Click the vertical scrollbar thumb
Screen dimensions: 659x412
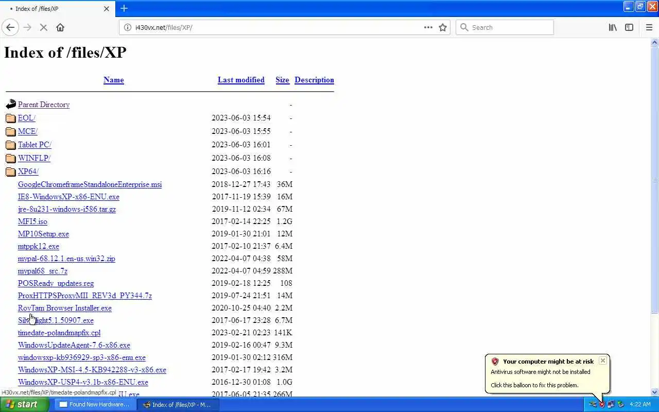[654, 180]
